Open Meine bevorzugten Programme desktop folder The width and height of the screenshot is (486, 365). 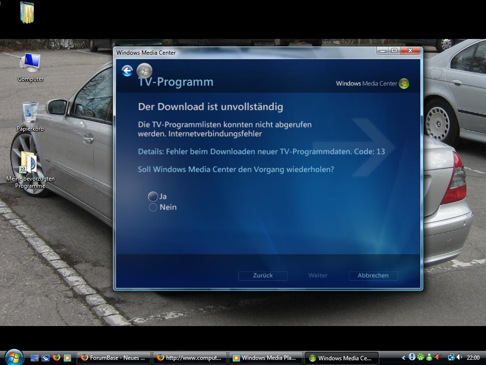(x=30, y=170)
